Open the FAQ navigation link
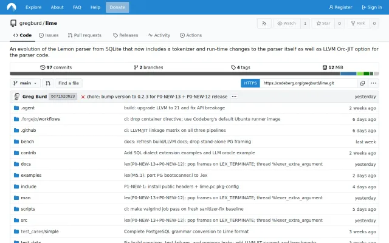Viewport: 389px width, 243px height. (x=77, y=7)
